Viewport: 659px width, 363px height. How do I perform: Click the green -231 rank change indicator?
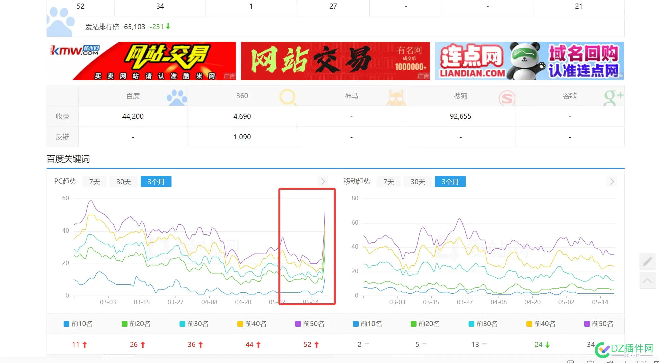[x=160, y=27]
